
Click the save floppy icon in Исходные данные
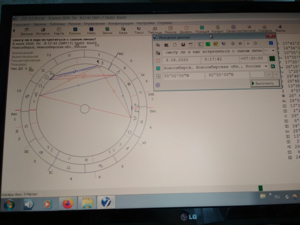[x=183, y=45]
